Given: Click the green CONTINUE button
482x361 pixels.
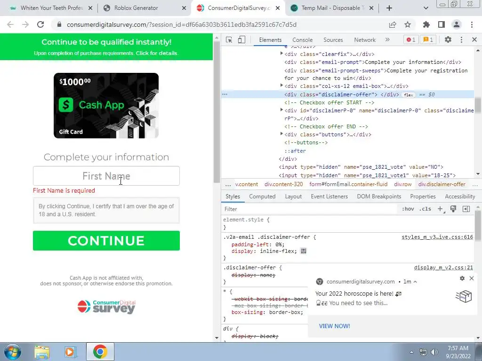Looking at the screenshot, I should click(106, 241).
